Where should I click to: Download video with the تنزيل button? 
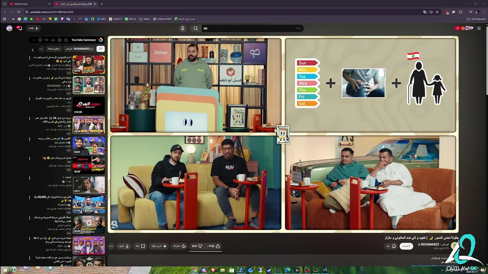124,246
